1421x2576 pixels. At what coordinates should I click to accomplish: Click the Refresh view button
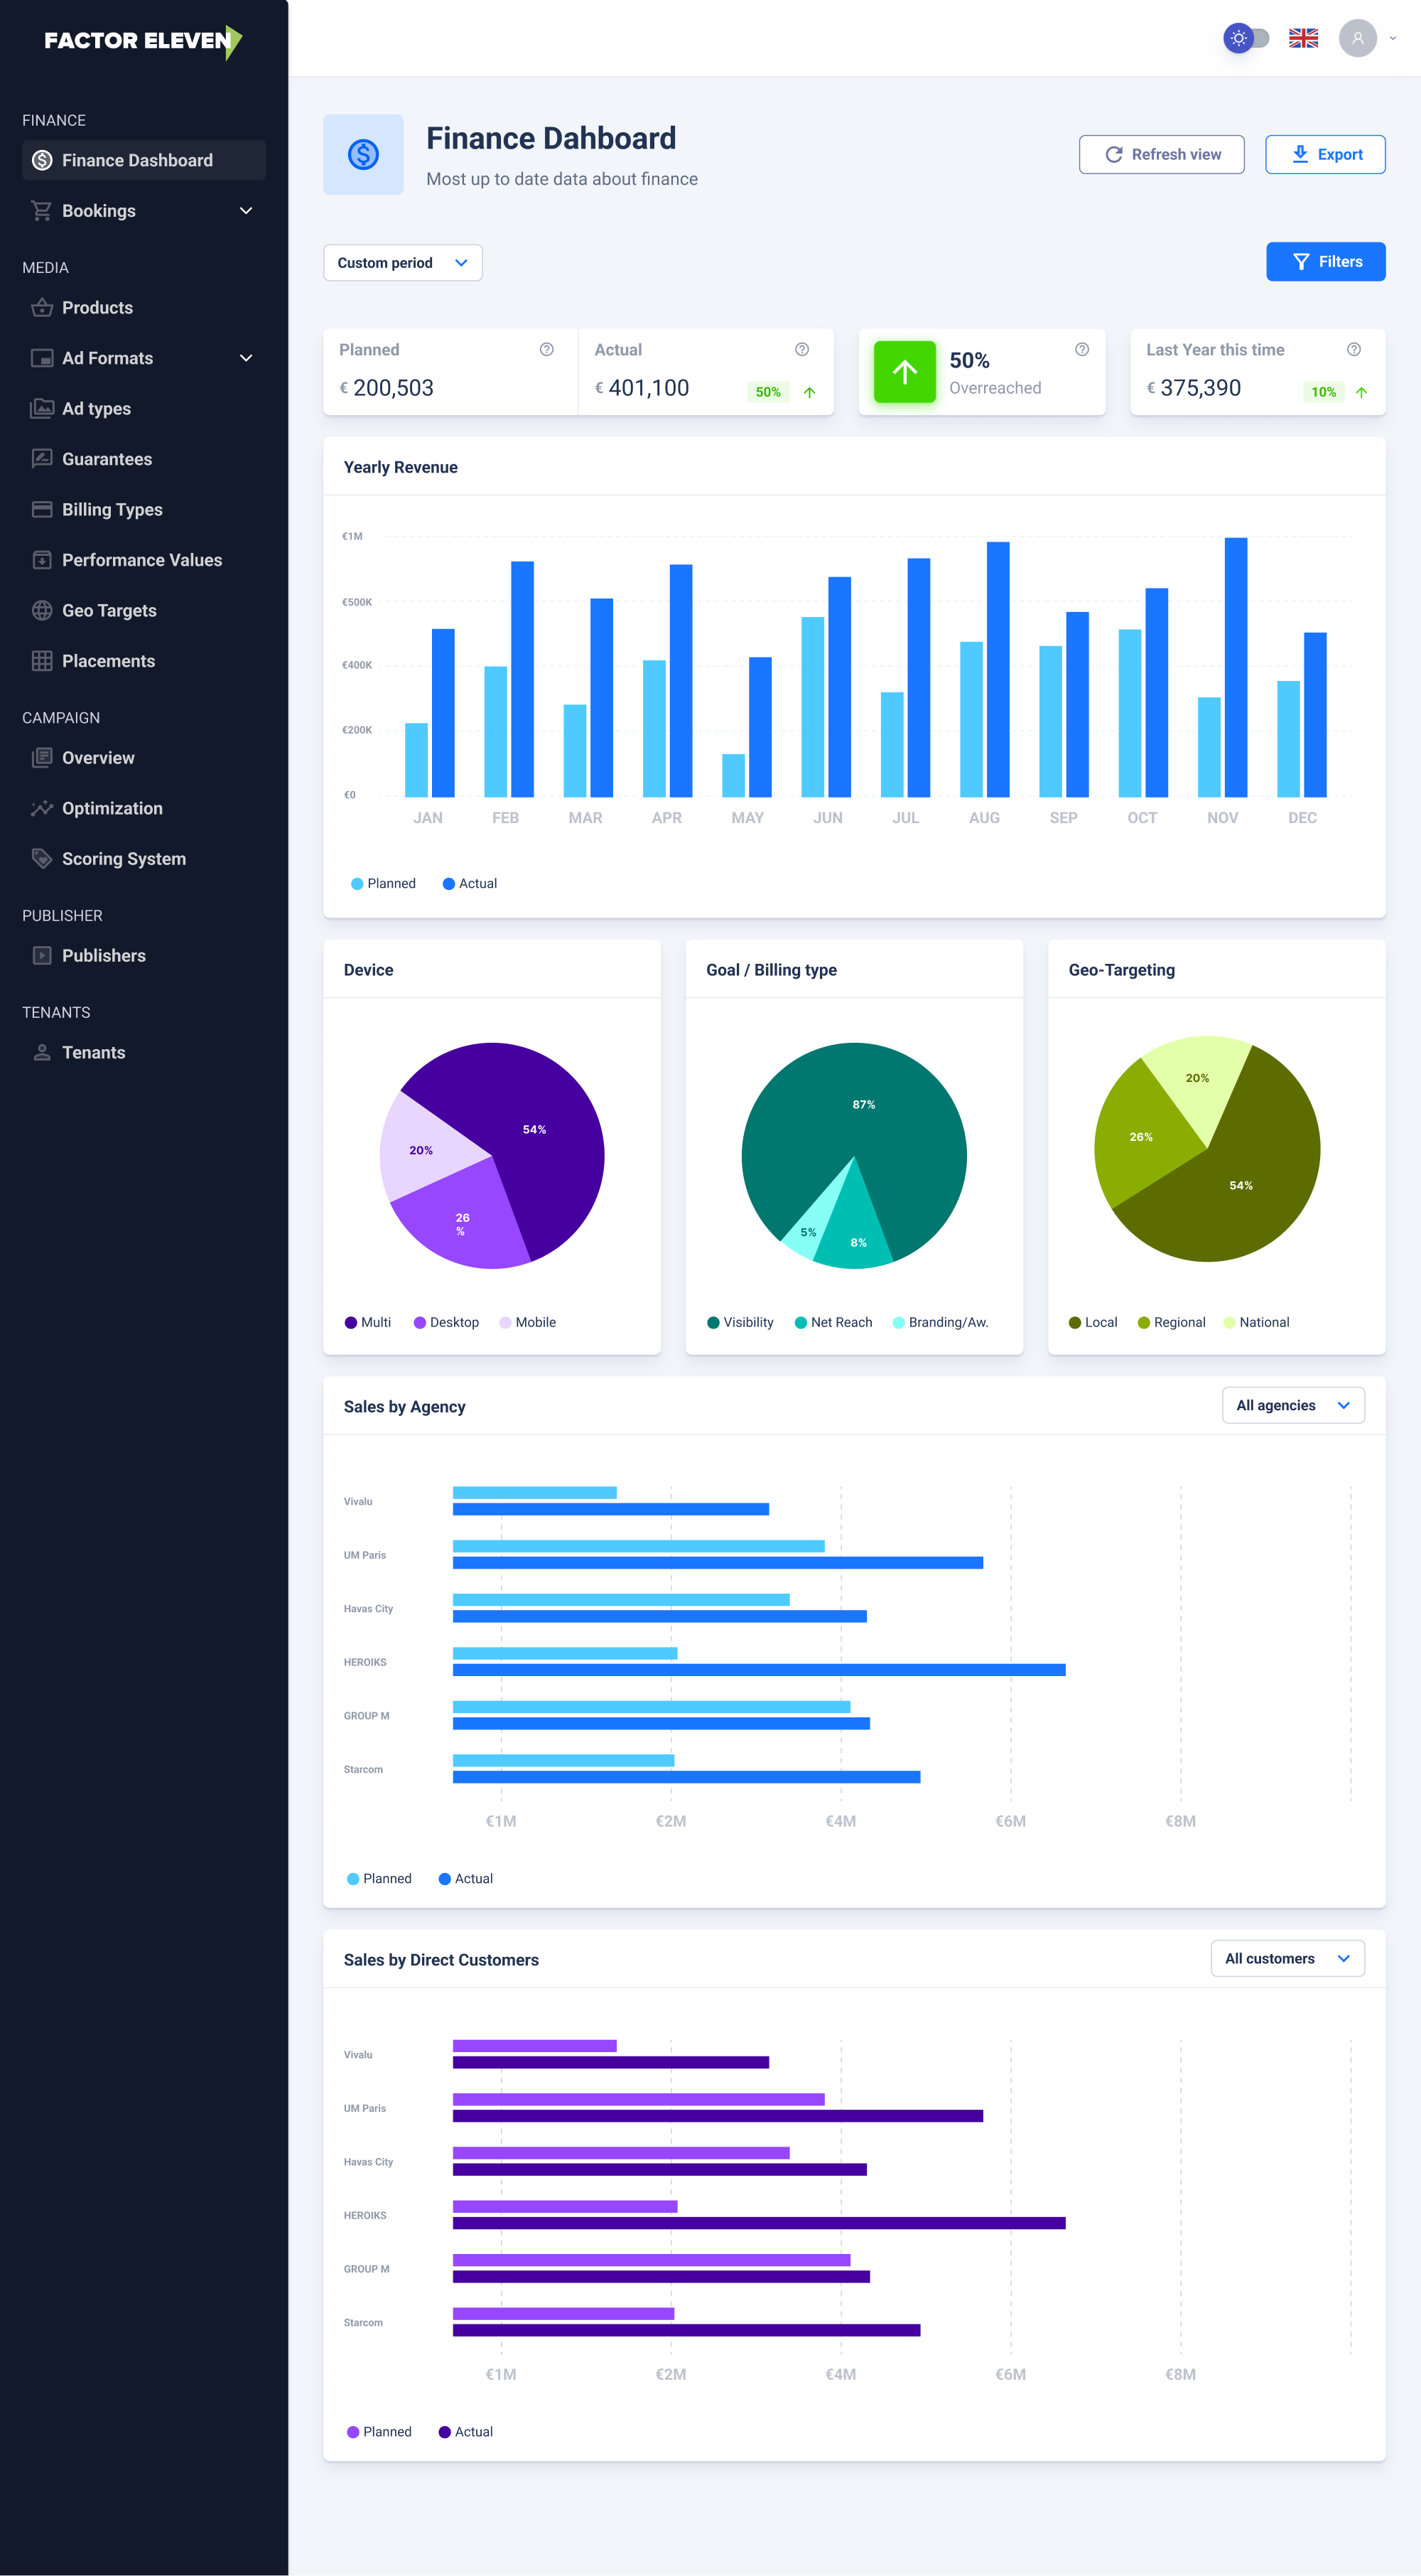click(x=1161, y=155)
